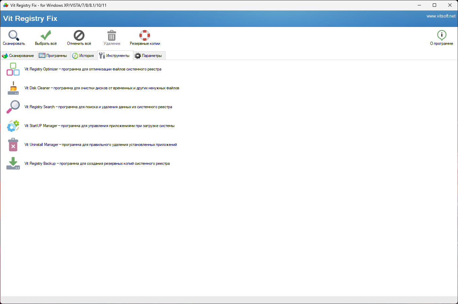
Task: Click the Отменить всё prohibition icon
Action: coord(79,35)
